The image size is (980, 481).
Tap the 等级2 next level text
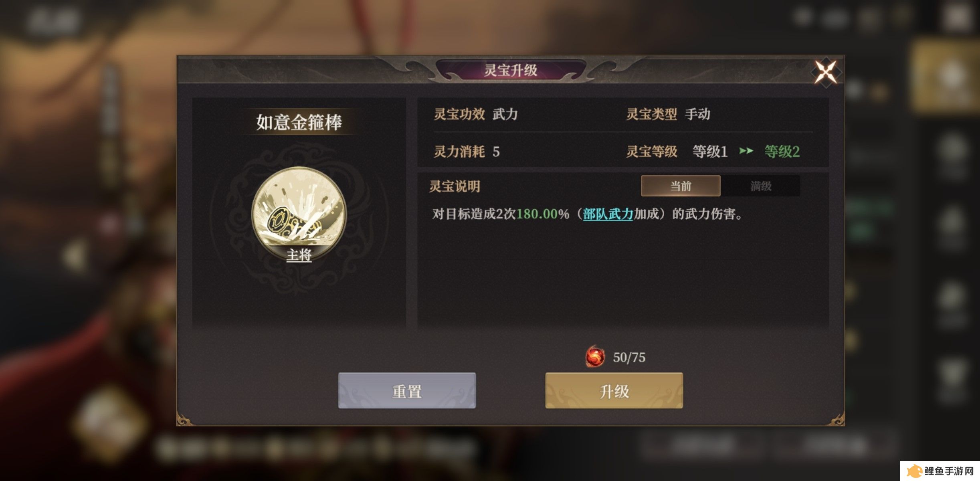(782, 152)
